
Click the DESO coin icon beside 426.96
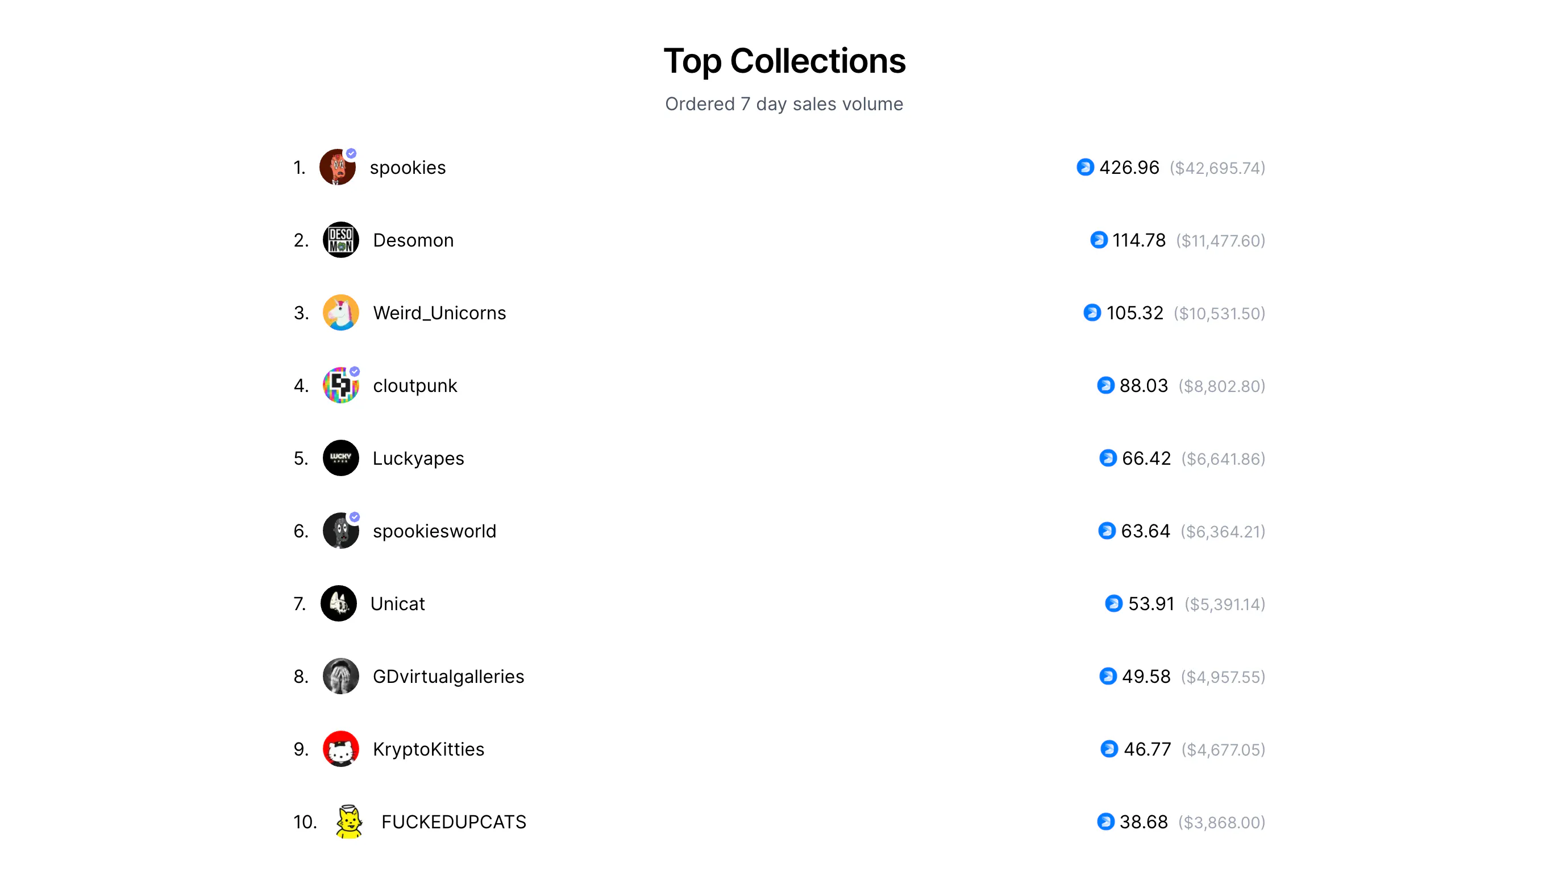click(1085, 167)
